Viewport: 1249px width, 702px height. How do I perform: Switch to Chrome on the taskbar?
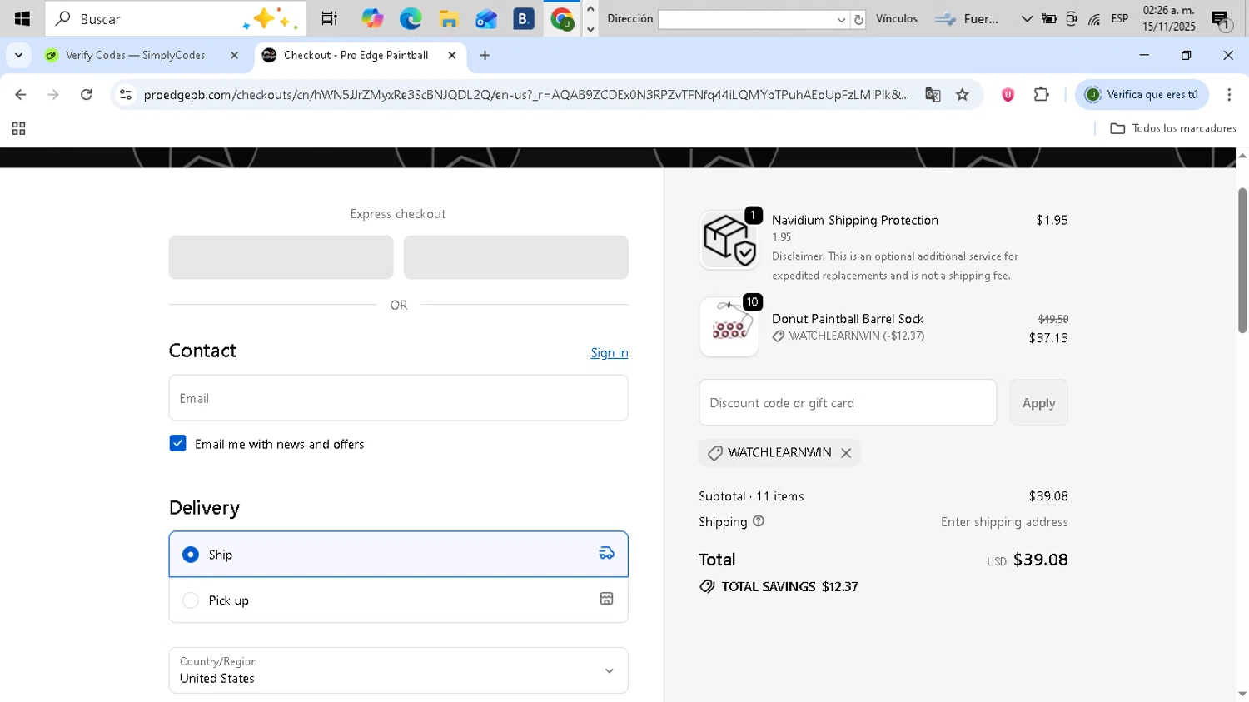click(x=563, y=18)
